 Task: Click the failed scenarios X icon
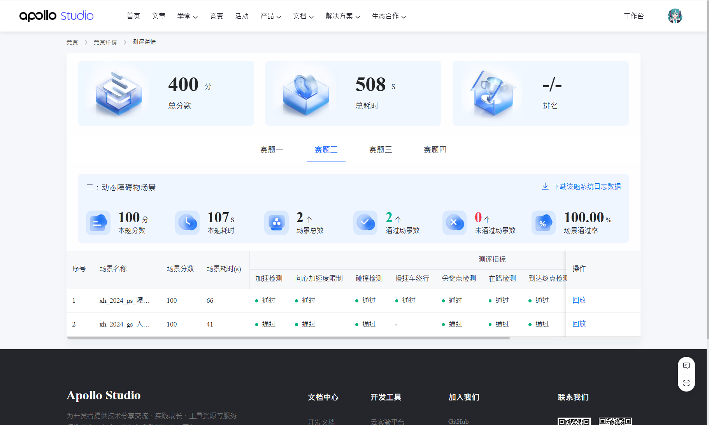(454, 223)
